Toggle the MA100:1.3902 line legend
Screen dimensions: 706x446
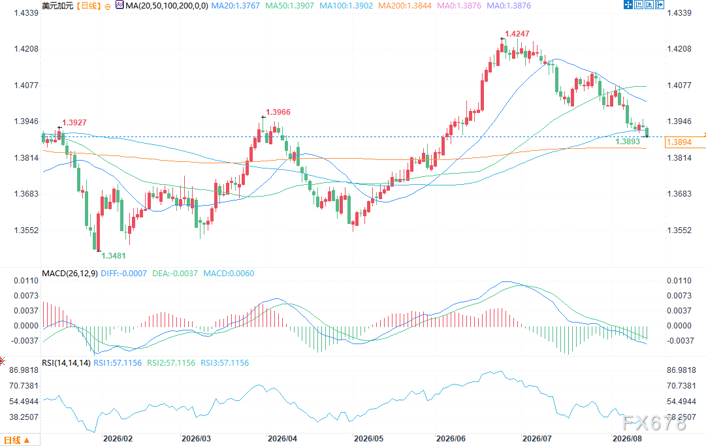click(x=346, y=6)
